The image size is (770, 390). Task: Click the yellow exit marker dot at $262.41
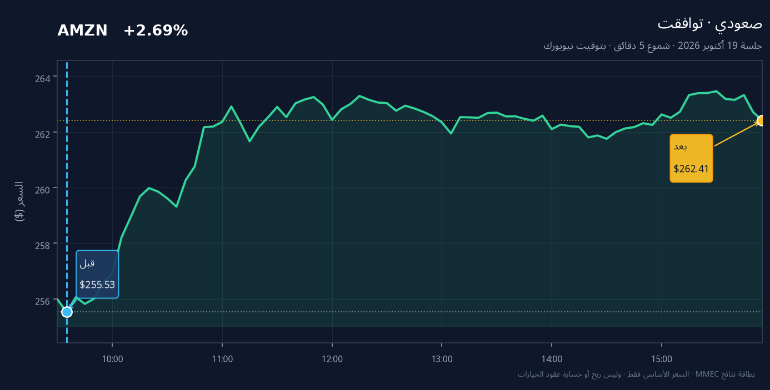pyautogui.click(x=762, y=120)
